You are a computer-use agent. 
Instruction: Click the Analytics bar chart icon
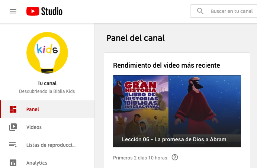point(13,163)
